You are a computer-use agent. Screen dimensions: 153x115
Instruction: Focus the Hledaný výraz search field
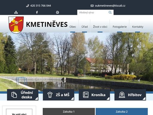tap(93, 12)
